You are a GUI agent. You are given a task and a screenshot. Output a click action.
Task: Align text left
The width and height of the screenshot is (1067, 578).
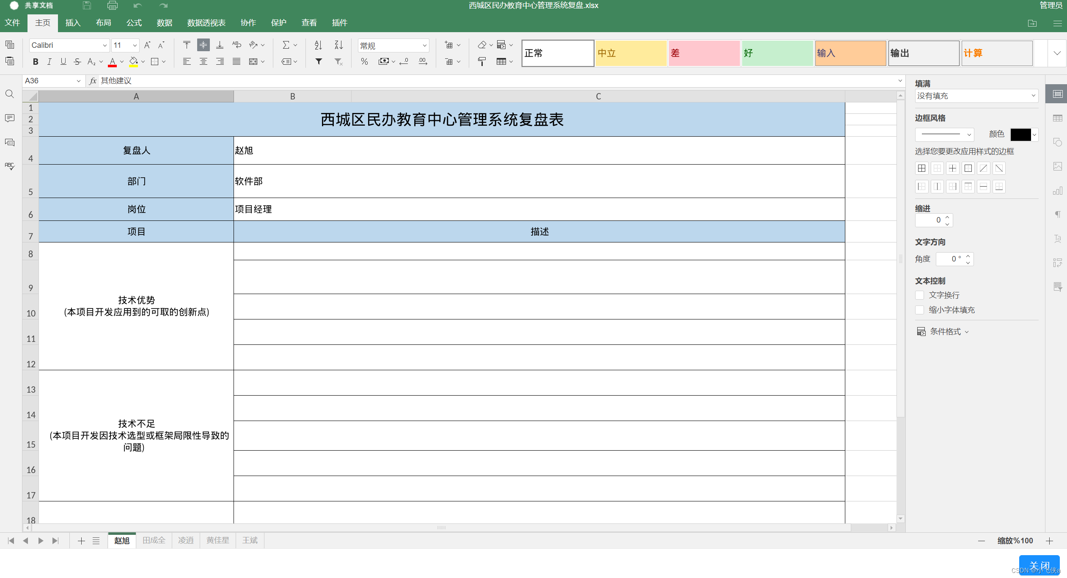tap(187, 62)
